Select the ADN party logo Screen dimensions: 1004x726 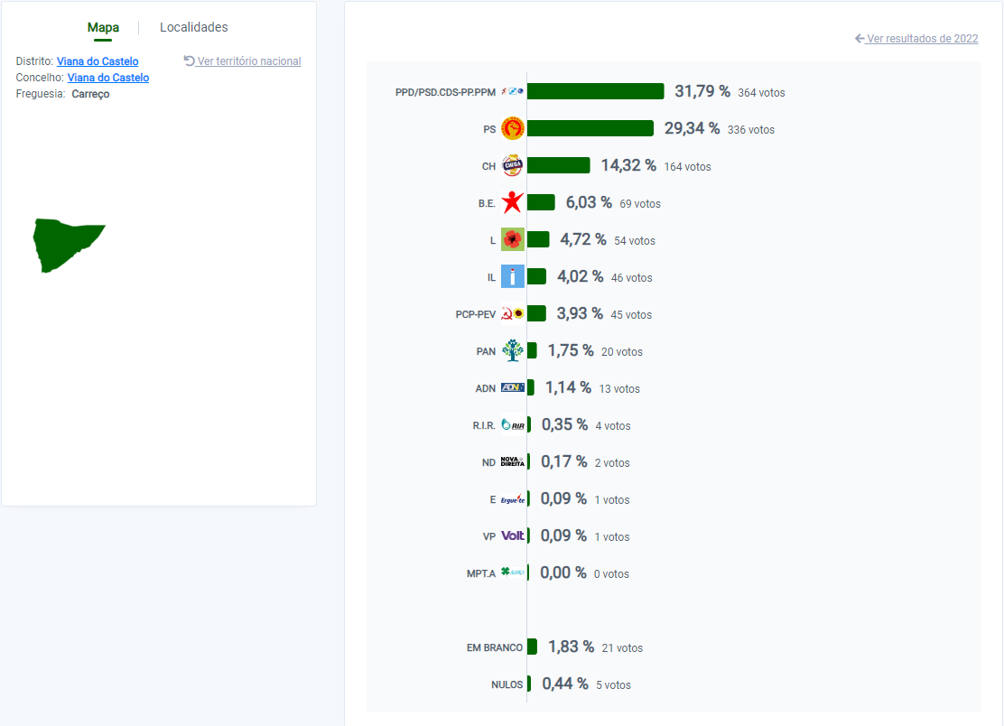[512, 388]
